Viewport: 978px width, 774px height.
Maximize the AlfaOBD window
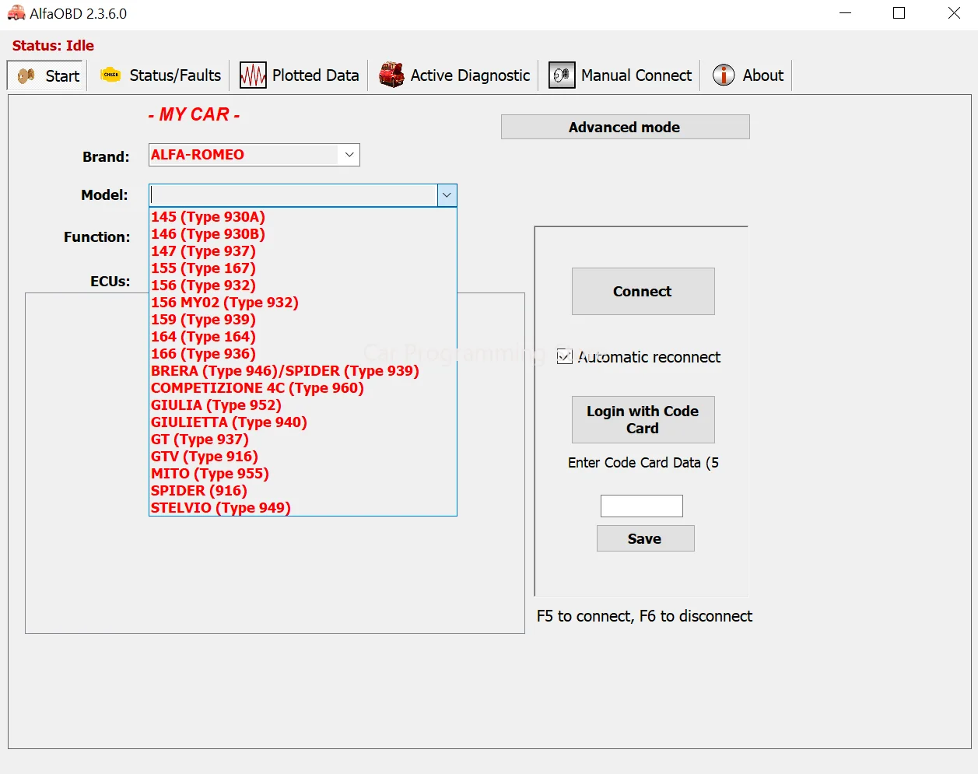tap(899, 13)
